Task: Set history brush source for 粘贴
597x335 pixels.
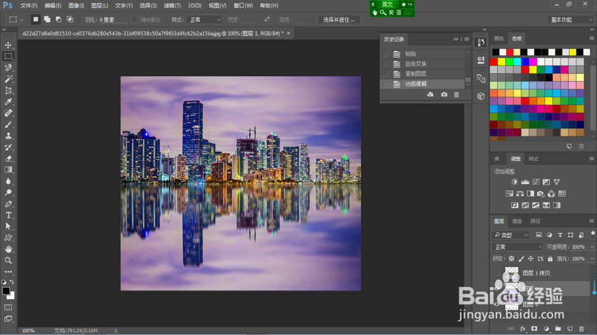Action: tap(385, 54)
